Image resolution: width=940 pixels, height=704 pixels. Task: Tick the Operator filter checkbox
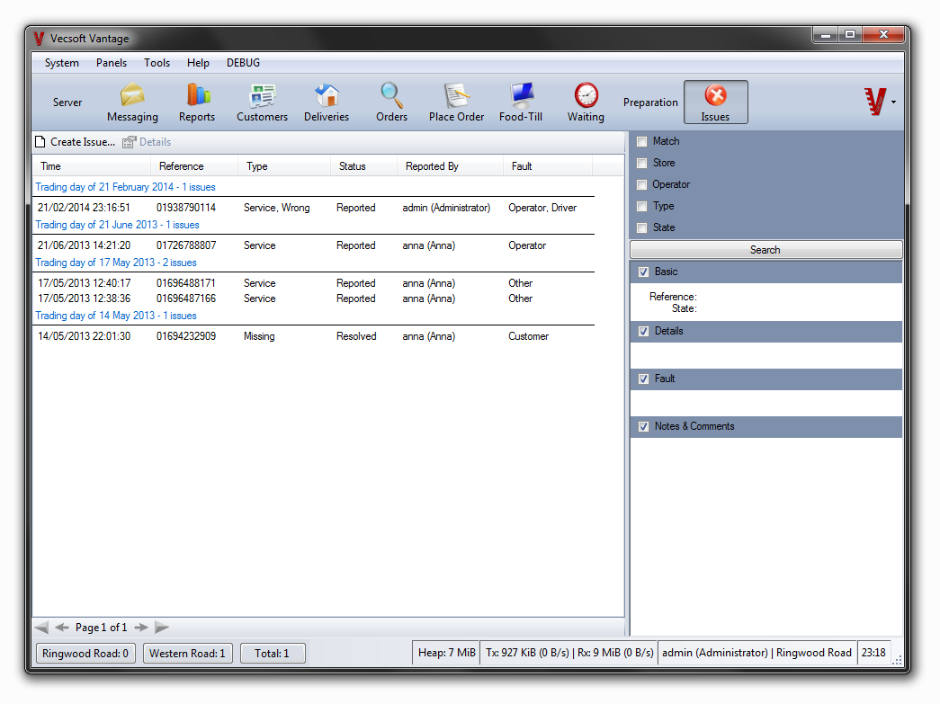click(x=642, y=184)
